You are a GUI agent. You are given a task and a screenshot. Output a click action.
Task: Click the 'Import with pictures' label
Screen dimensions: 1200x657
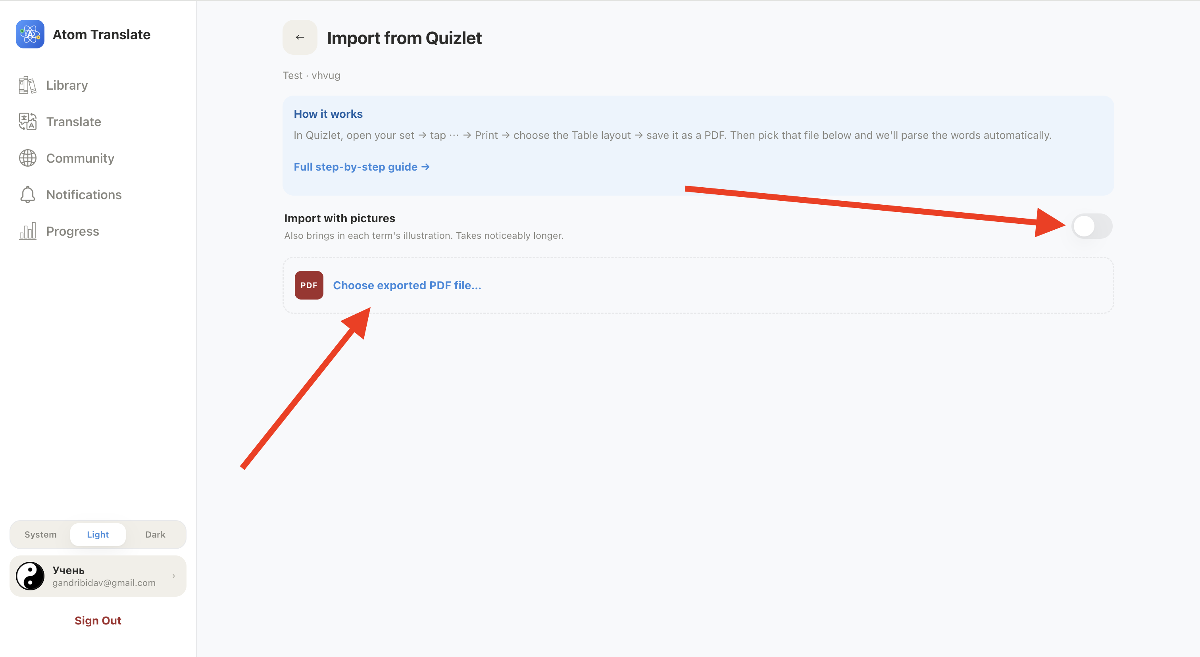(x=340, y=218)
